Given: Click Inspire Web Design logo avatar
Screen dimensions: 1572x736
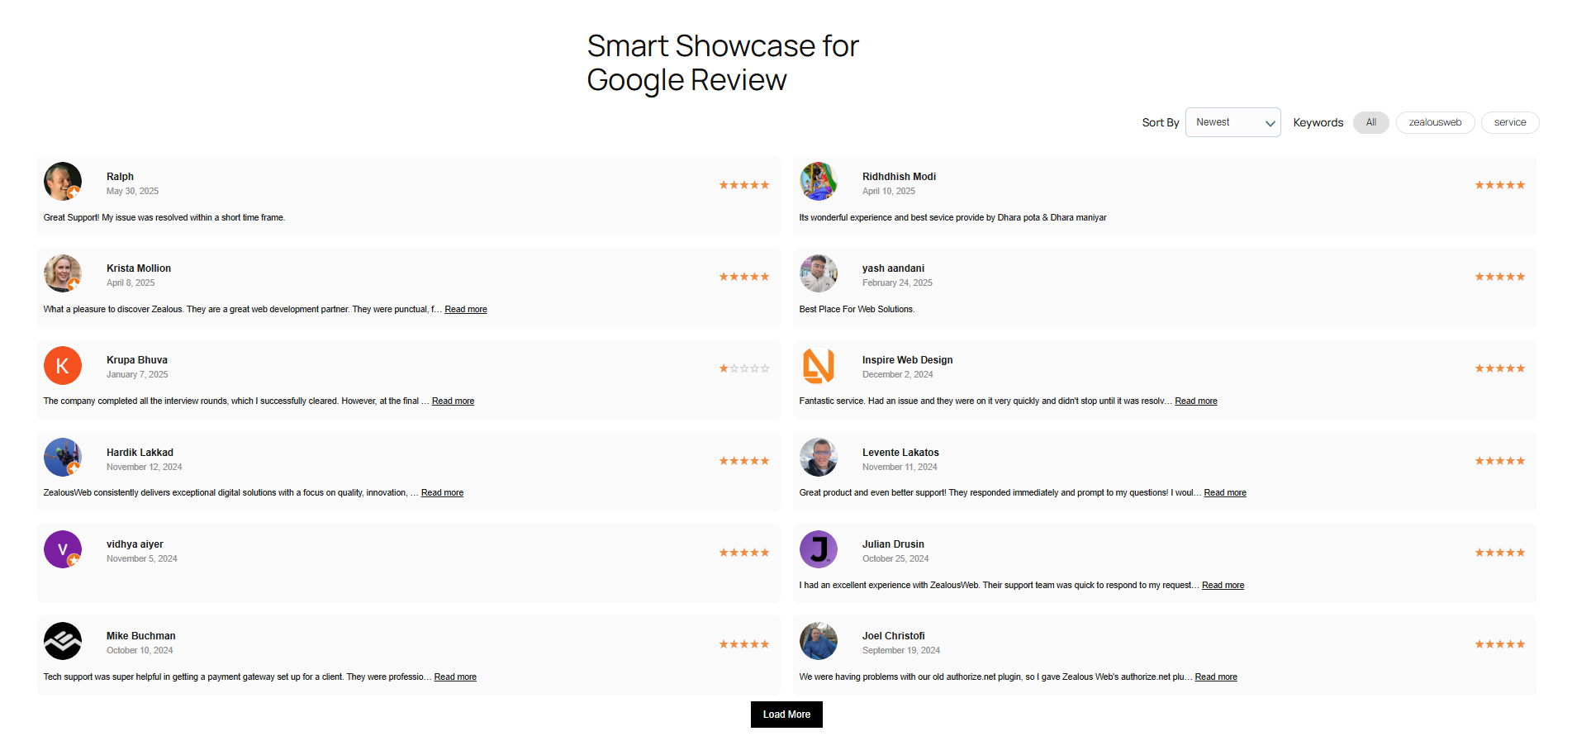Looking at the screenshot, I should pyautogui.click(x=819, y=366).
